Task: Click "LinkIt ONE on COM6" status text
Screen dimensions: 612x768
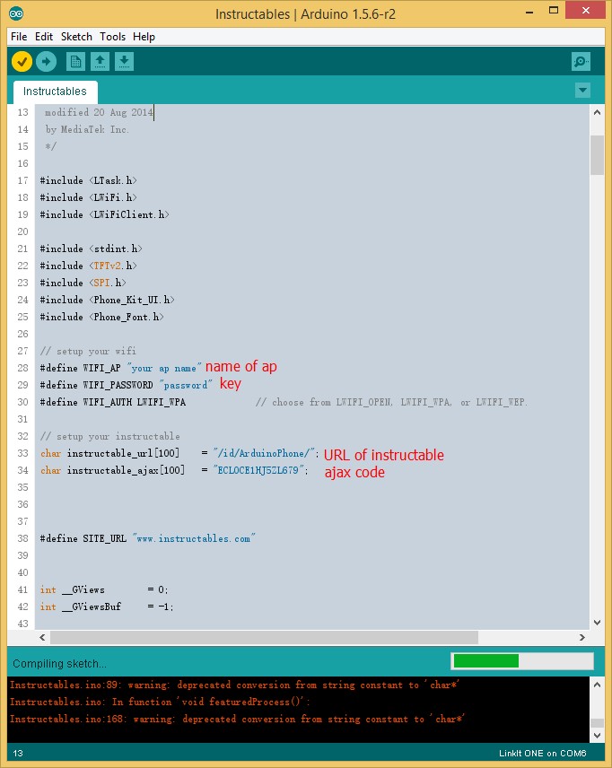Action: coord(542,754)
